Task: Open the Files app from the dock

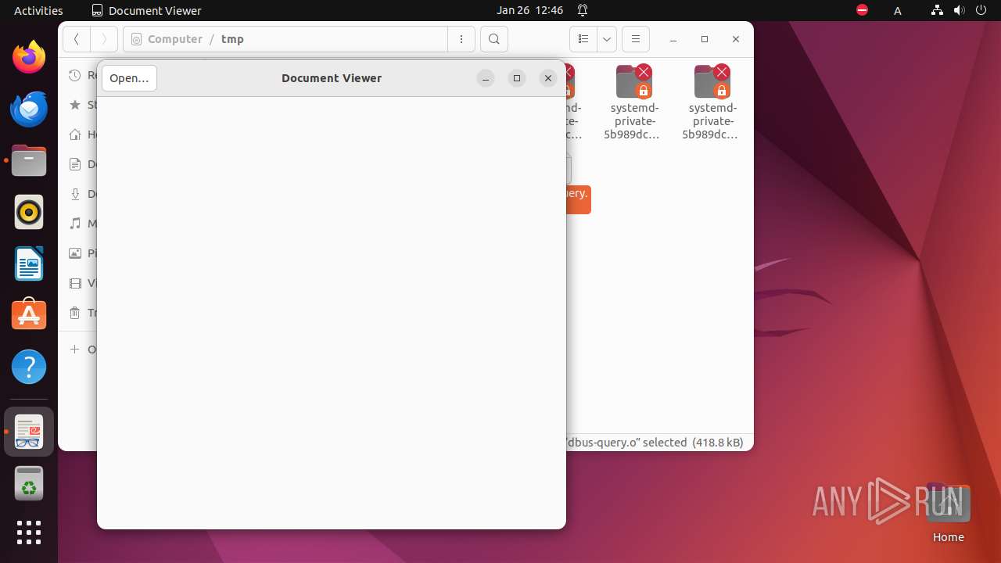Action: pyautogui.click(x=29, y=161)
